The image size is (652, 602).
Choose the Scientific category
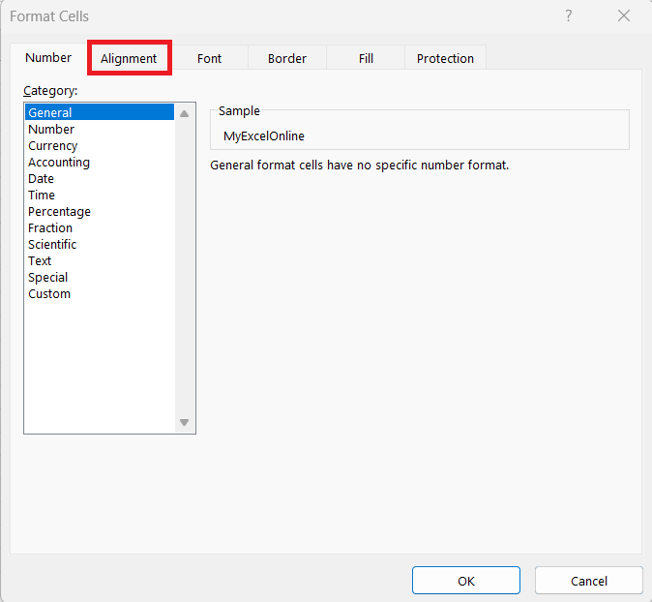click(100, 244)
